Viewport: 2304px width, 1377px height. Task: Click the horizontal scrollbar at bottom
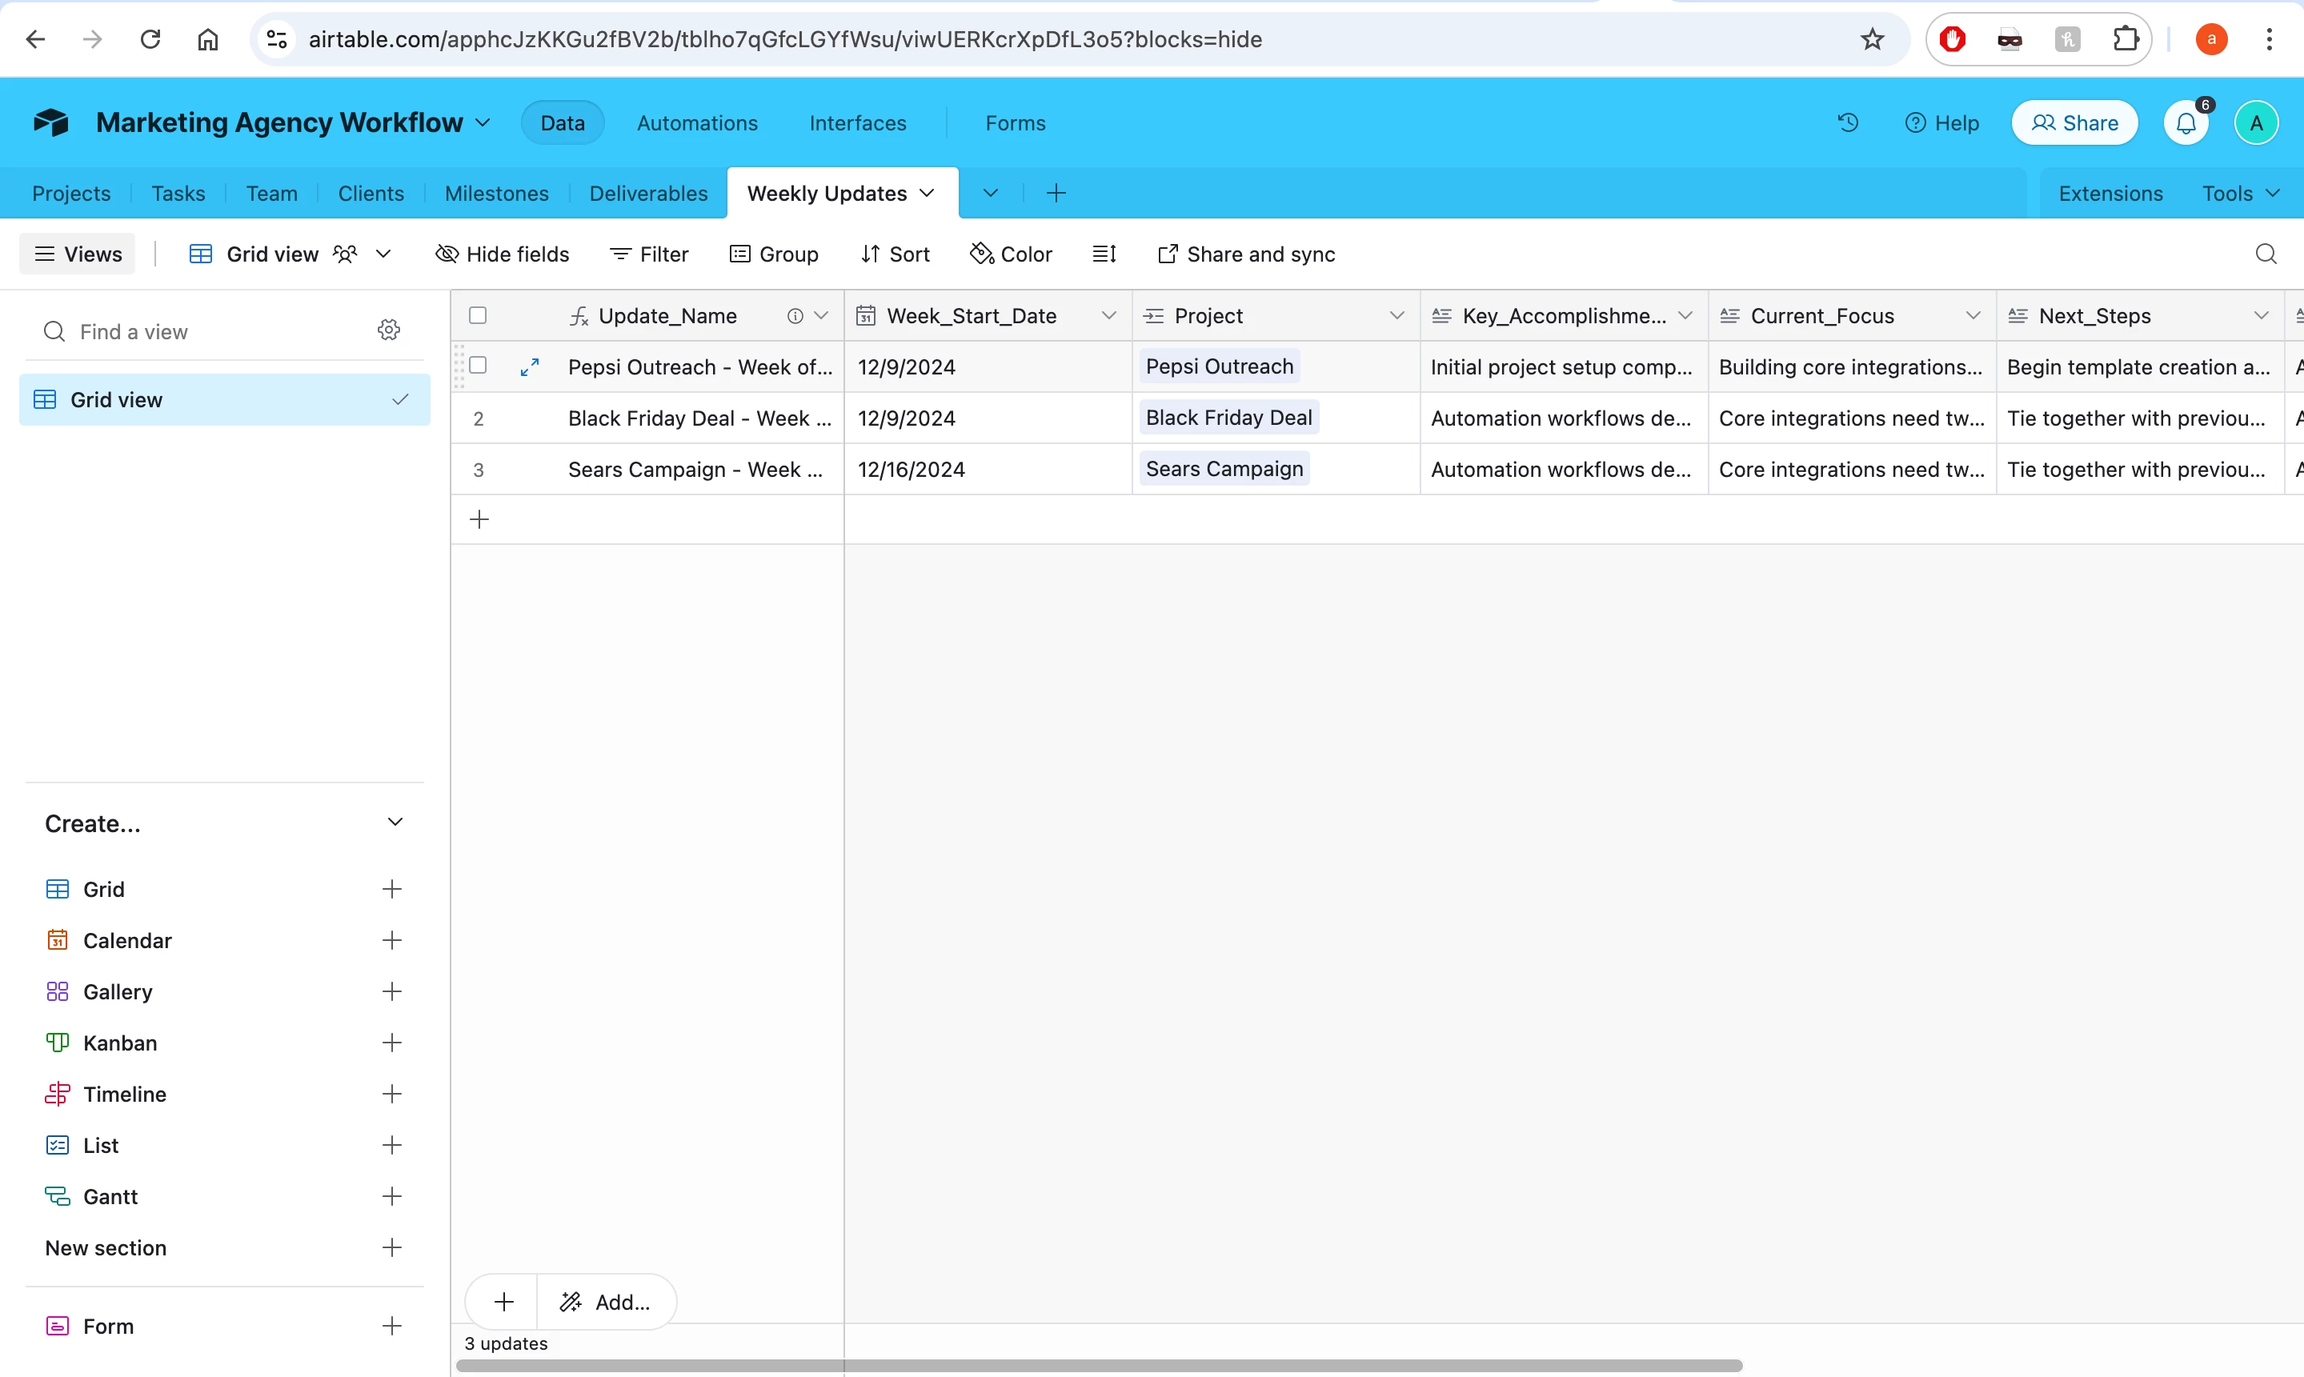point(1099,1366)
